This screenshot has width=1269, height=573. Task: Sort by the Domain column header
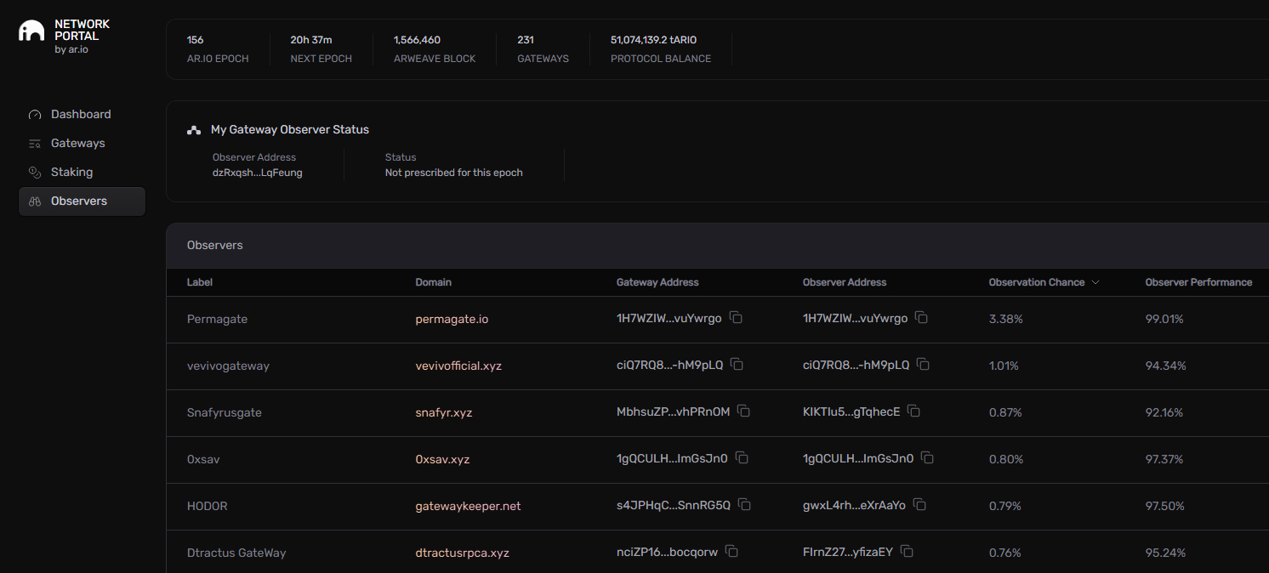[433, 282]
